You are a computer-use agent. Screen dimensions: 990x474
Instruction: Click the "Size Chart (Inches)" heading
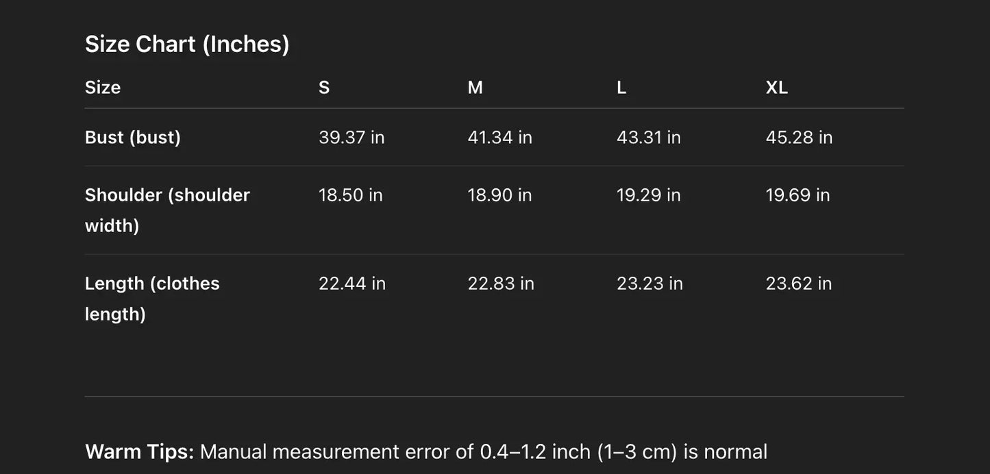187,44
